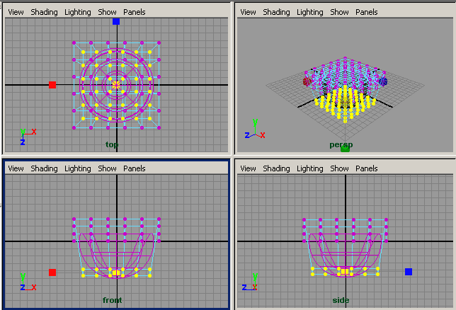The image size is (456, 310).
Task: Click the red X-axis handle in top view
Action: [52, 85]
